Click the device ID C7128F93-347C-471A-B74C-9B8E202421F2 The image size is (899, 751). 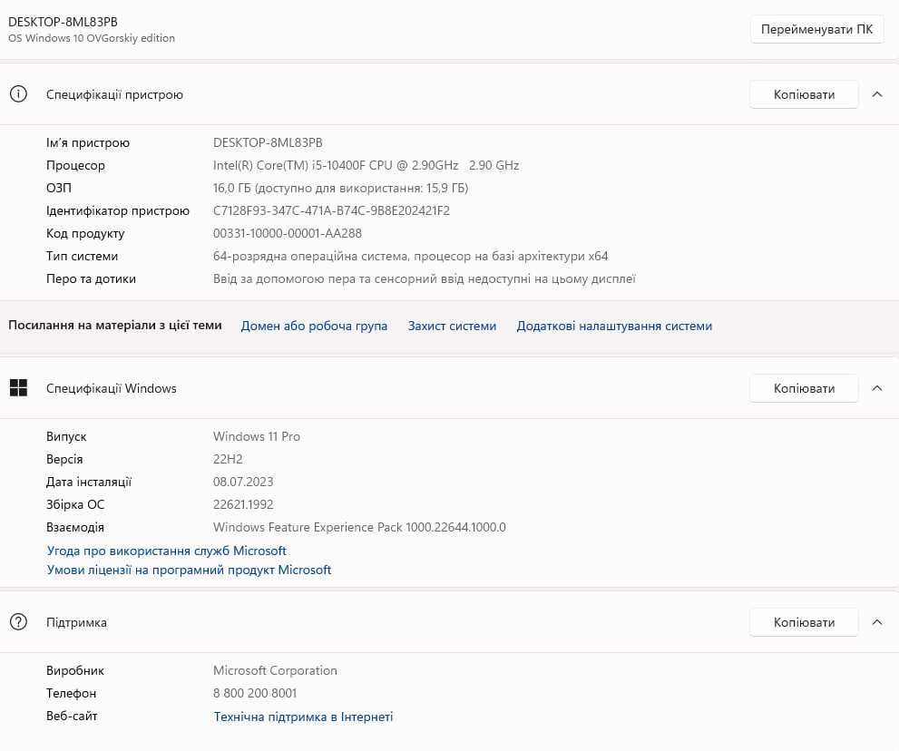(331, 210)
